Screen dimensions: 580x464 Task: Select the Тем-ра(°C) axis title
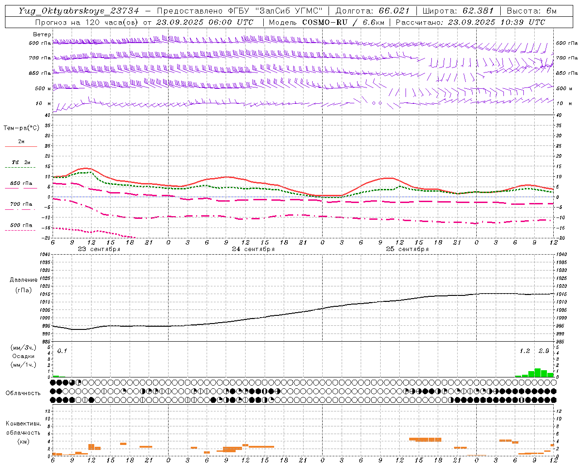click(x=21, y=128)
